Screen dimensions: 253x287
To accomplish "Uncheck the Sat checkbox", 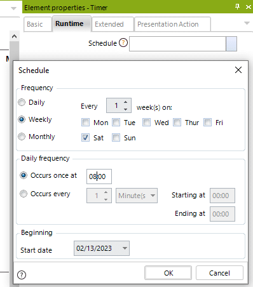I will (x=85, y=138).
